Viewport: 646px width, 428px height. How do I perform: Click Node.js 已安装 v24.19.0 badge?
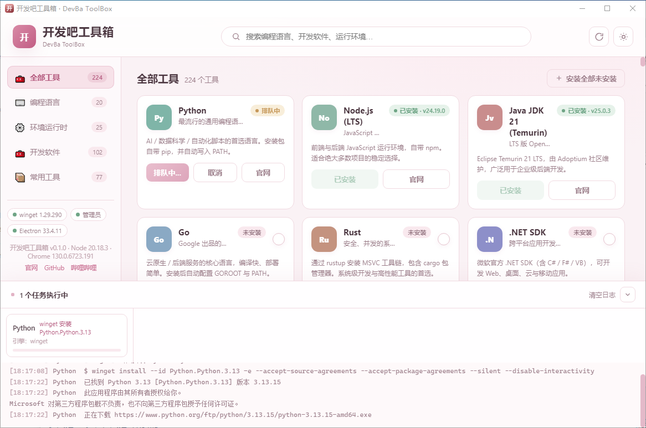pyautogui.click(x=419, y=111)
